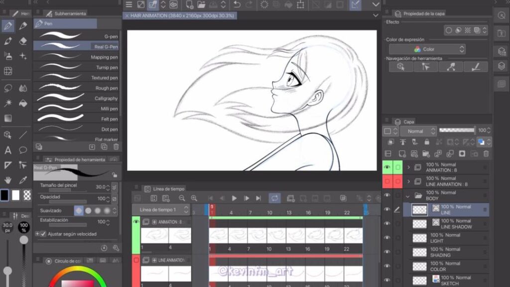Select the LINE layer
Viewport: 510px width, 287px height.
(x=446, y=210)
